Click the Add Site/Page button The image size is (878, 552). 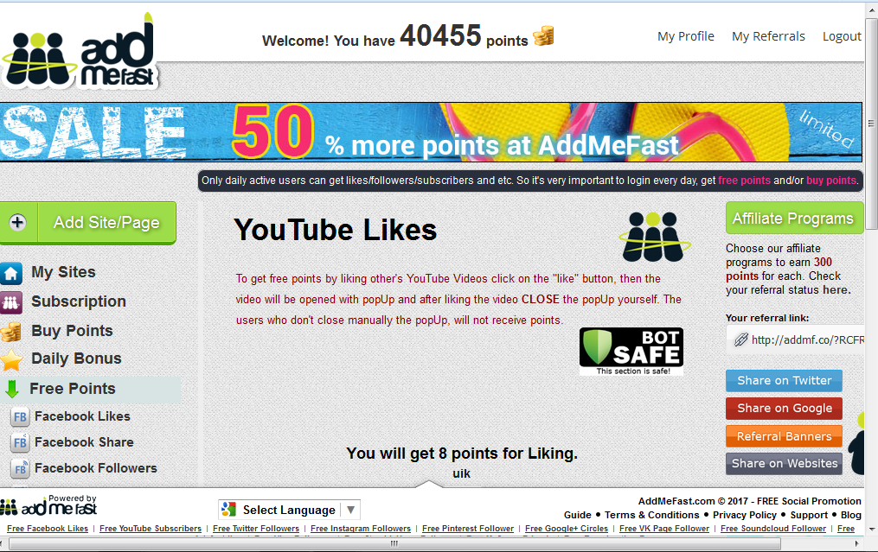coord(88,223)
